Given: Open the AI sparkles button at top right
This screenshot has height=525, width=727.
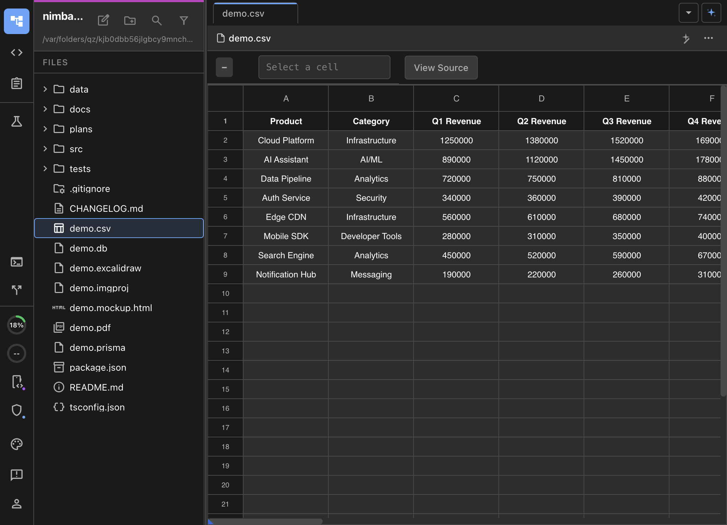Looking at the screenshot, I should [711, 13].
